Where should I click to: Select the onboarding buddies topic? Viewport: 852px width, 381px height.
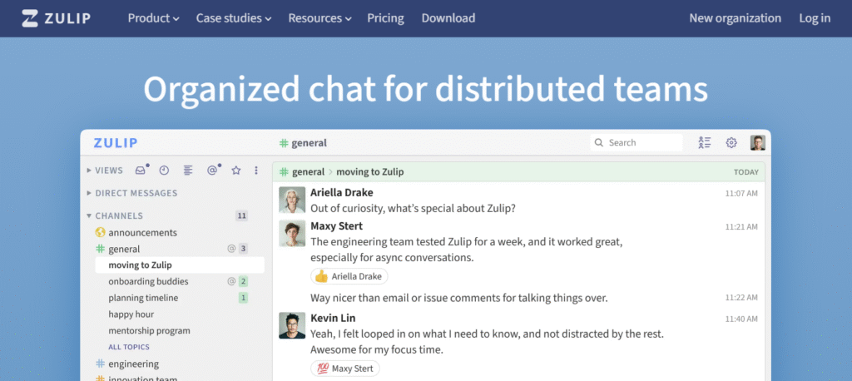pos(148,281)
